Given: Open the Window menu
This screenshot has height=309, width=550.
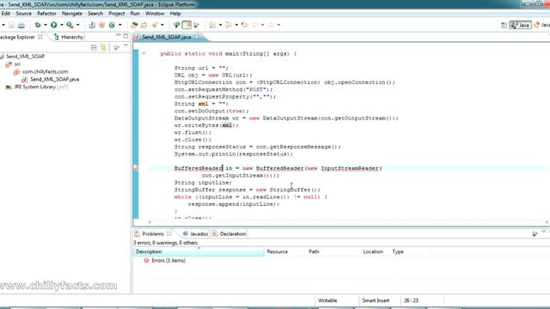Looking at the screenshot, I should coord(155,14).
